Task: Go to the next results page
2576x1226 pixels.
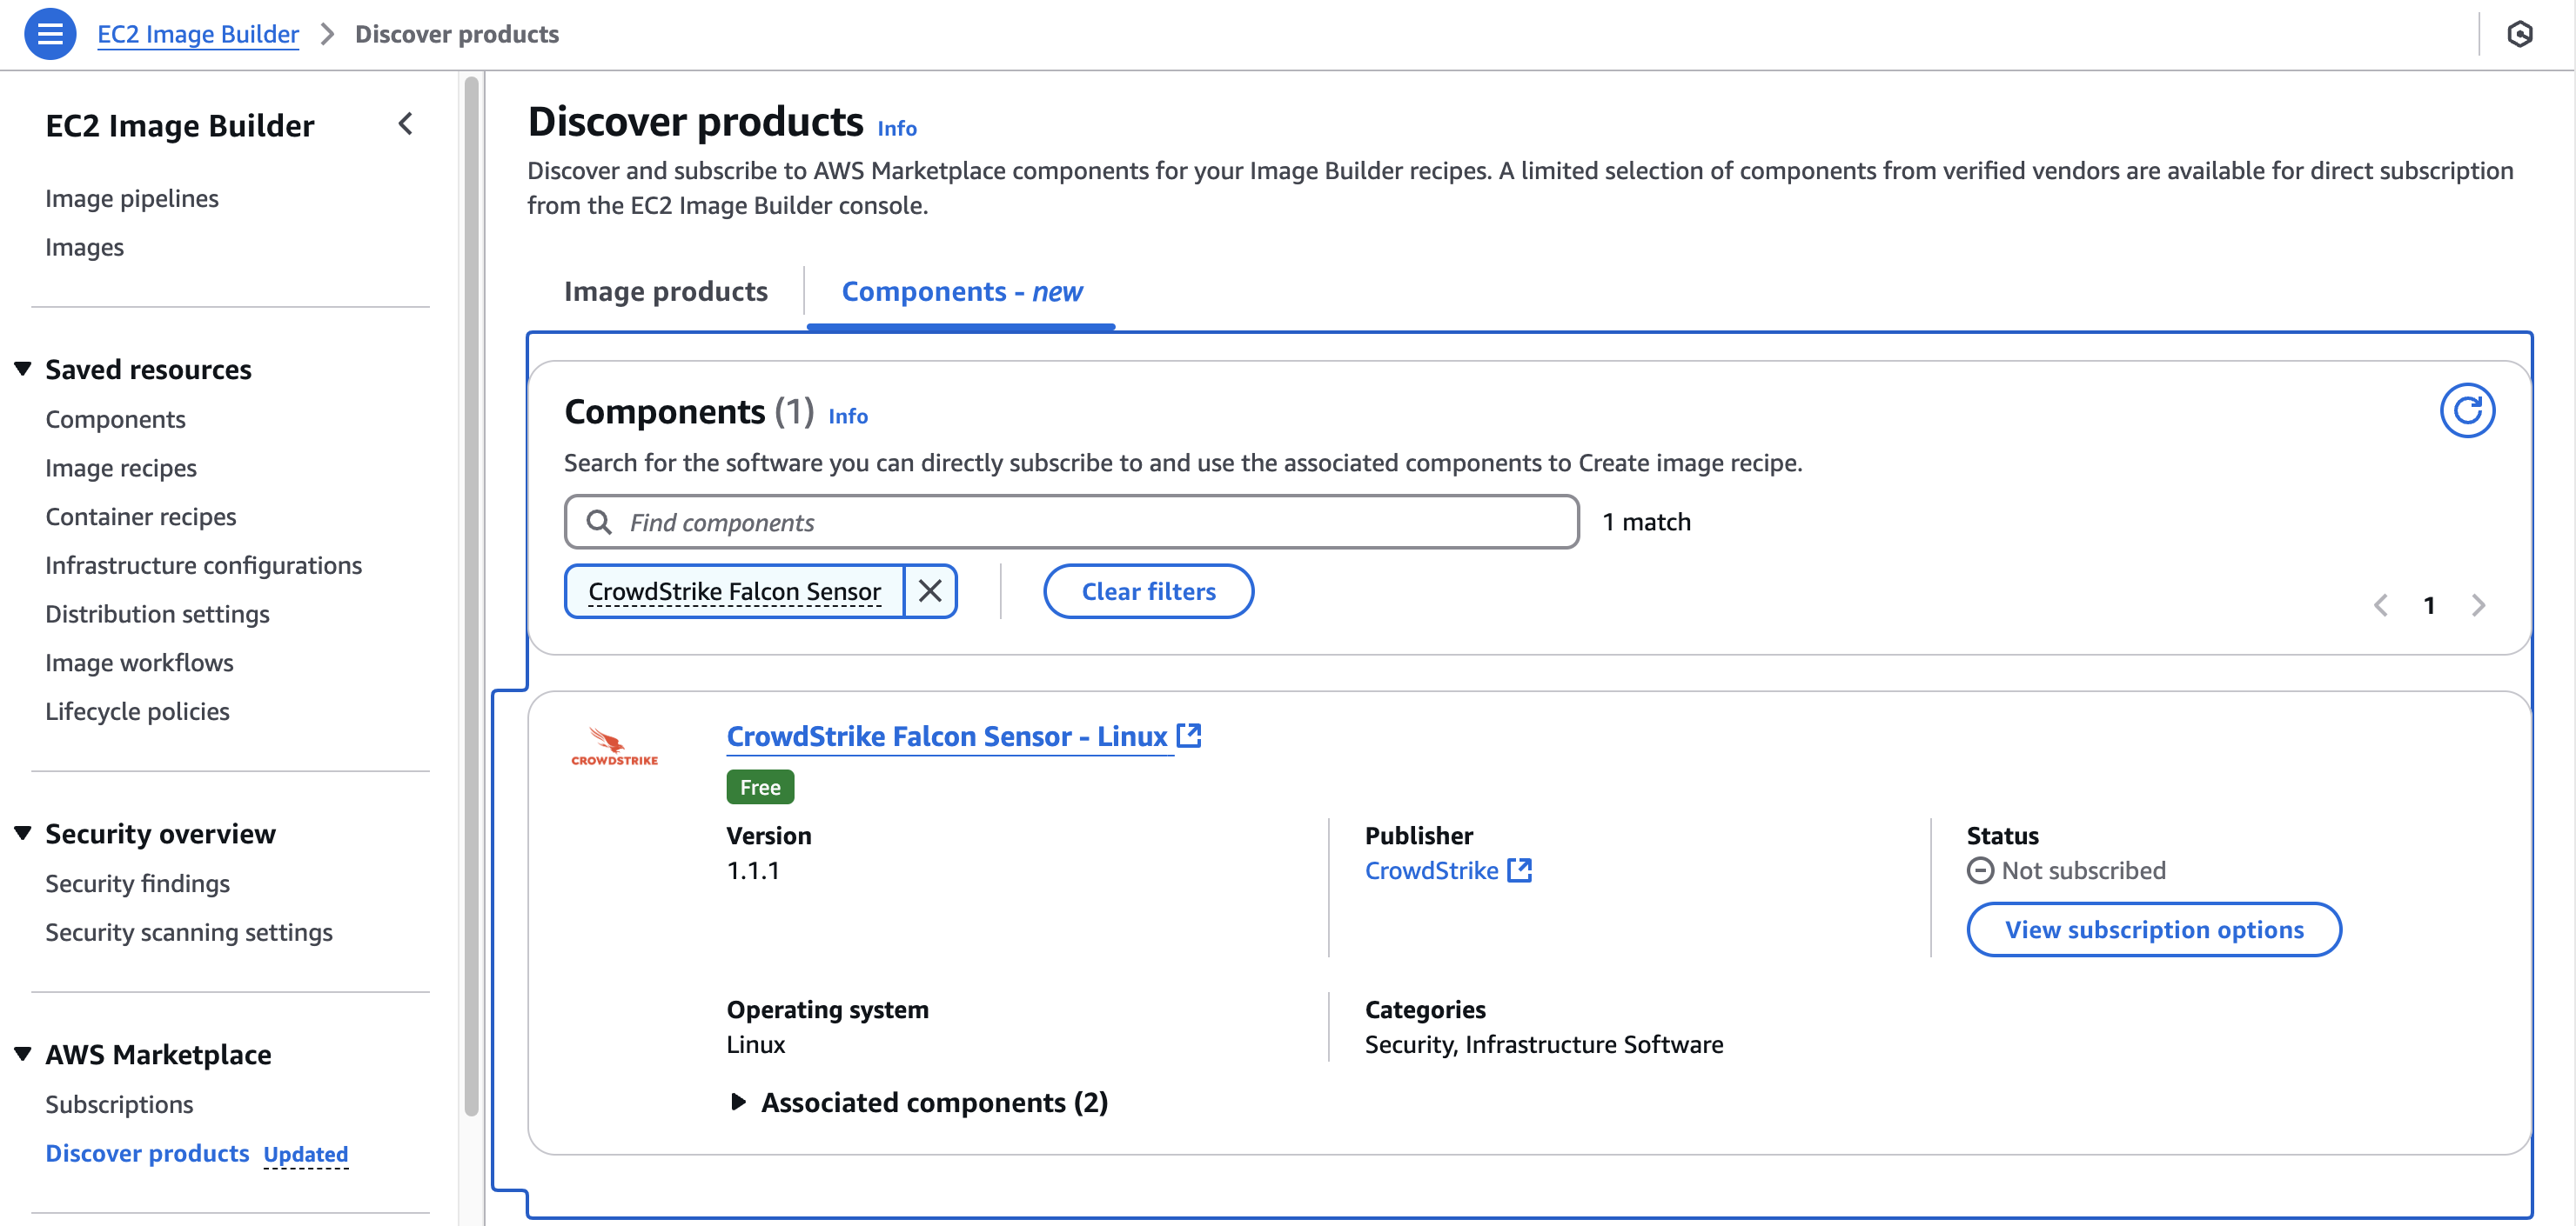Action: [2478, 605]
